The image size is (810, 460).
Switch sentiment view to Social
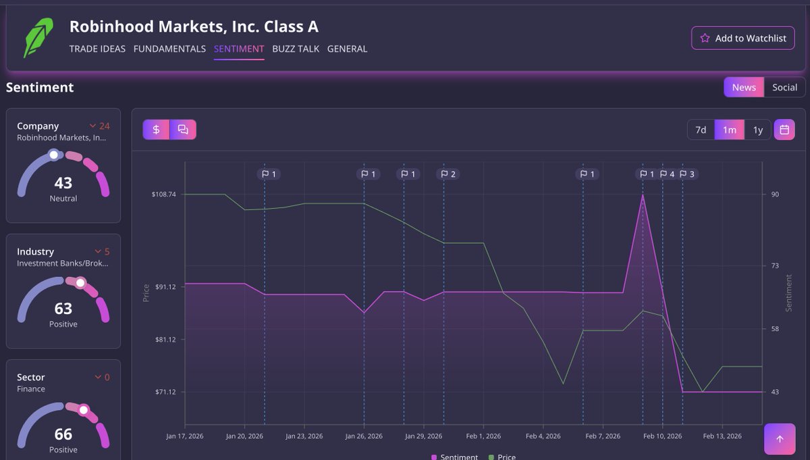[784, 86]
